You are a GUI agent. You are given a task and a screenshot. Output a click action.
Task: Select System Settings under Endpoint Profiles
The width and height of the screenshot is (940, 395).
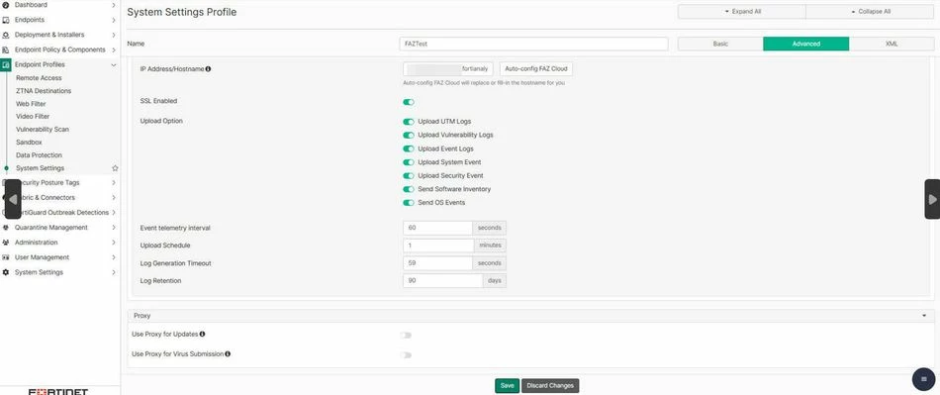pyautogui.click(x=41, y=168)
